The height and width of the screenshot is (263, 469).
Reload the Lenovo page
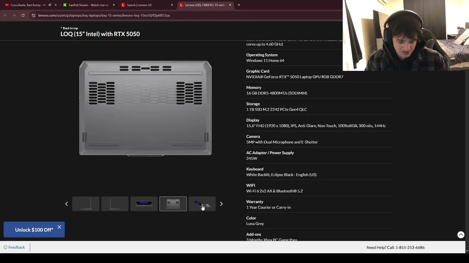point(23,15)
